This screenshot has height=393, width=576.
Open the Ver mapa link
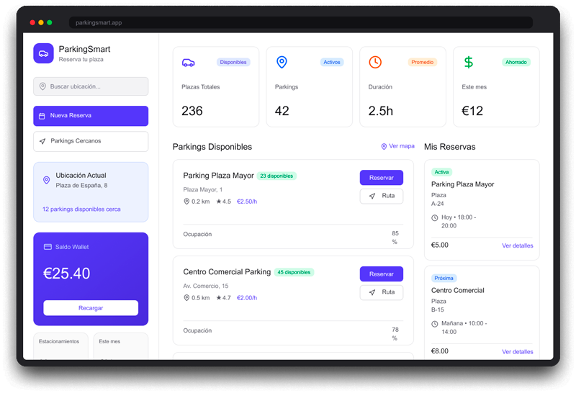(x=397, y=146)
